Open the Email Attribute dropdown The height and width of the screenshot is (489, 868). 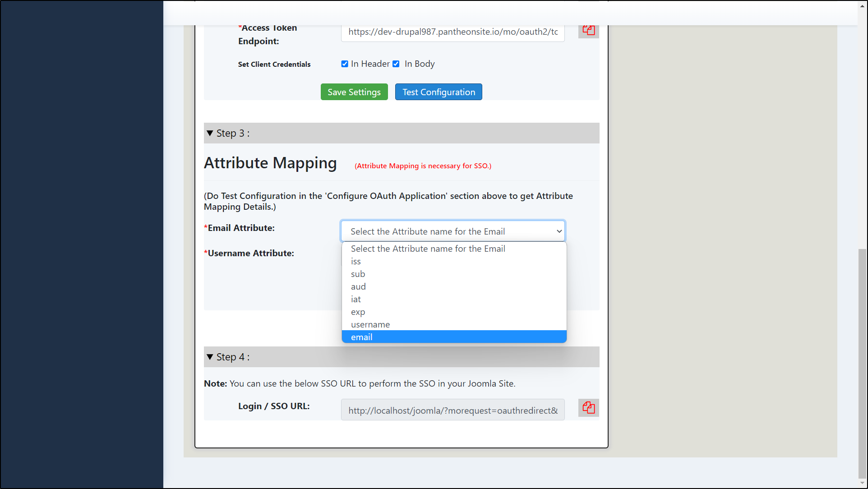pos(453,231)
